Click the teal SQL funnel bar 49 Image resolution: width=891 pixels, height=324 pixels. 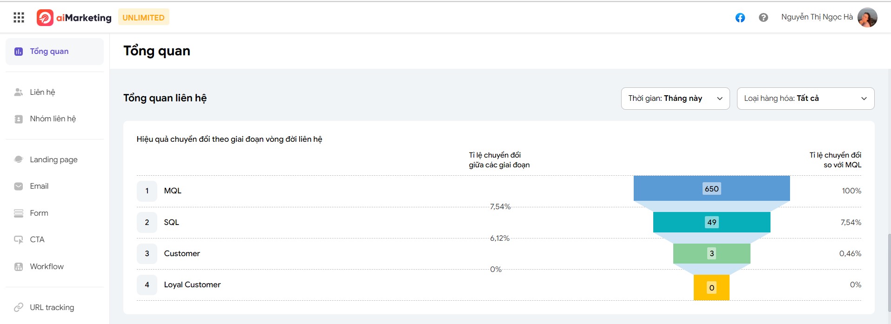[711, 222]
